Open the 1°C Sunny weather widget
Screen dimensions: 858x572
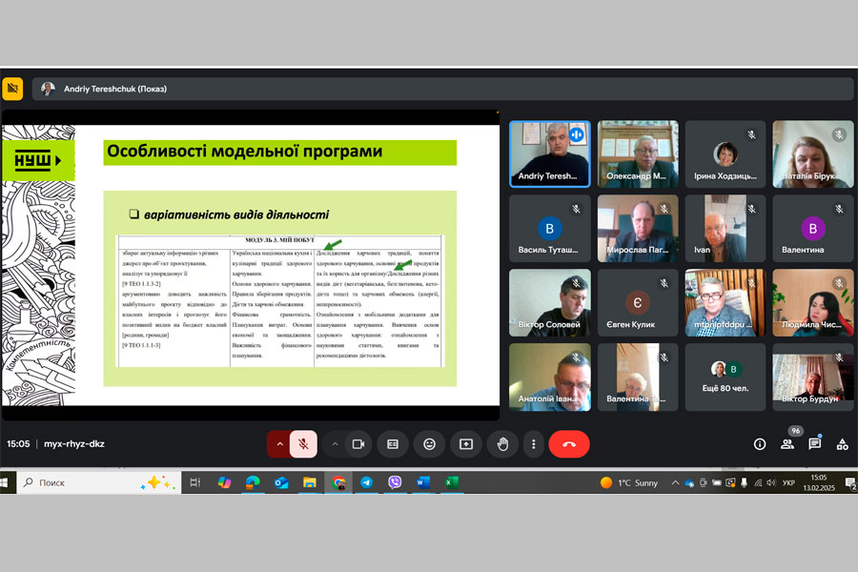pyautogui.click(x=629, y=482)
